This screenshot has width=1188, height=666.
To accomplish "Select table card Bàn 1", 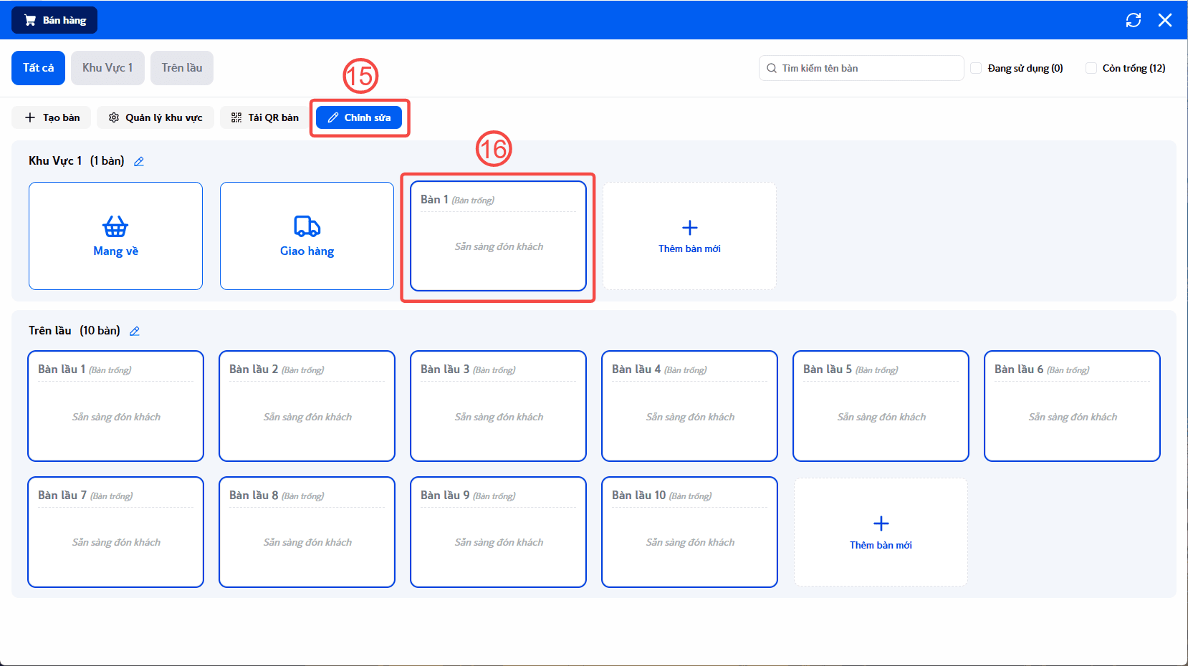I will click(x=498, y=236).
